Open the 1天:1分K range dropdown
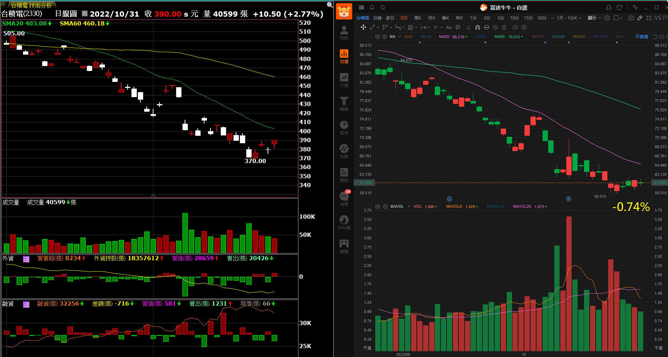 click(569, 18)
